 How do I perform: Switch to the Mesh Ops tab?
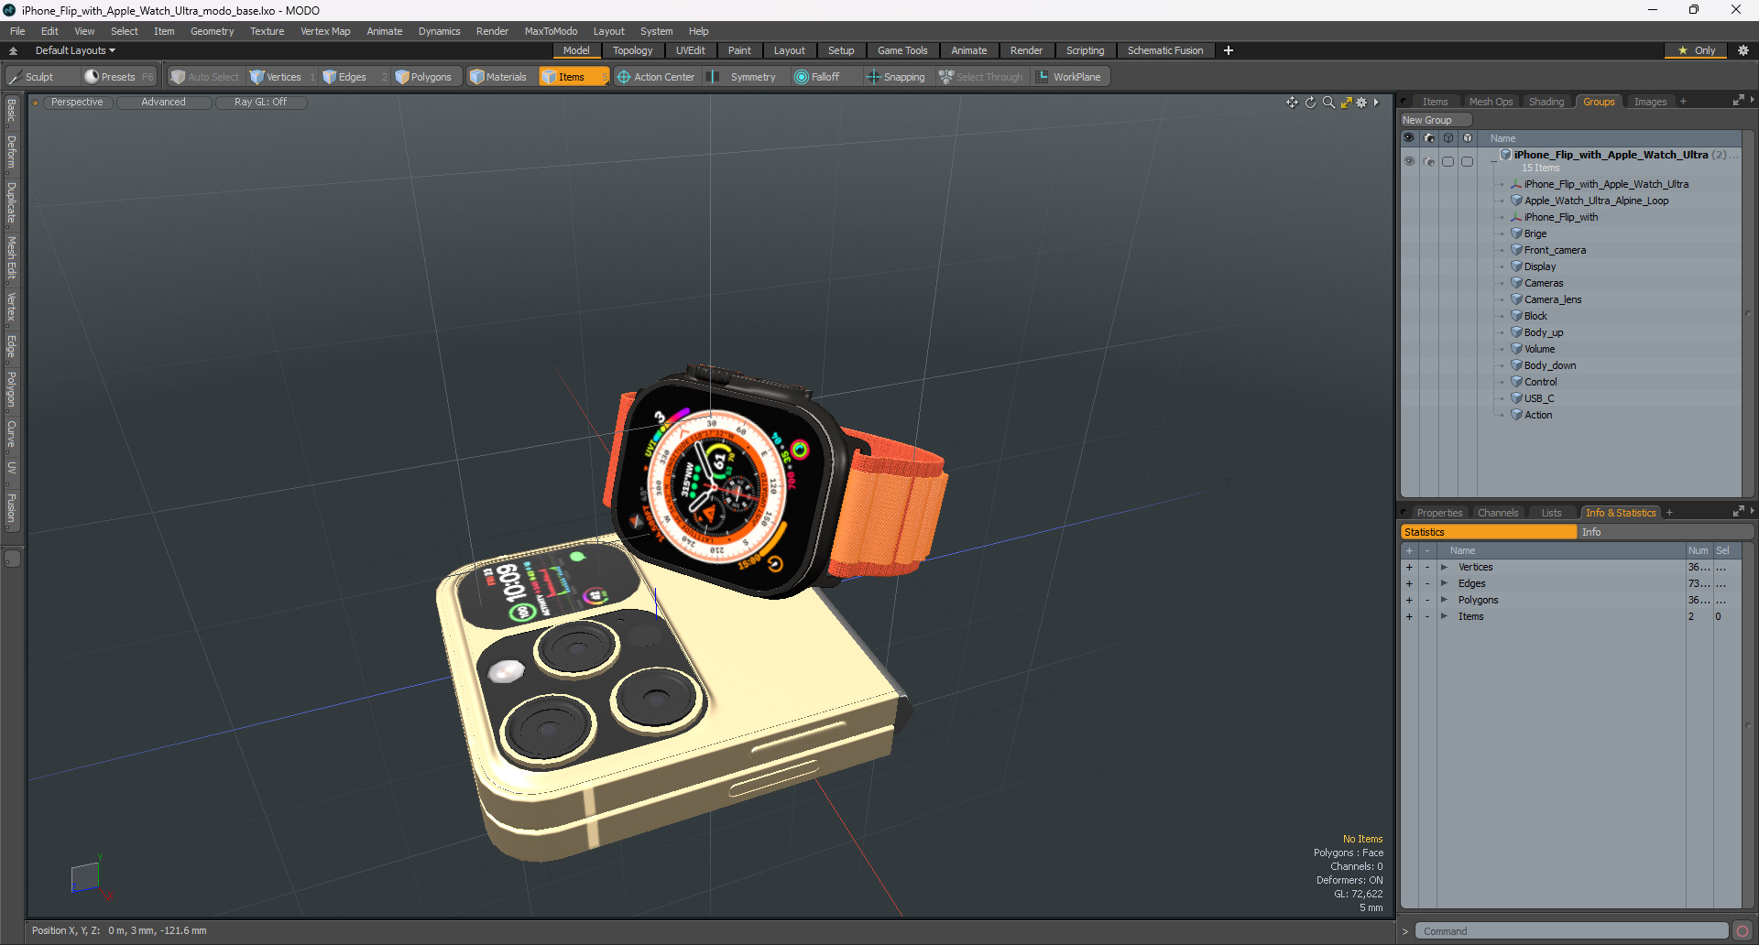coord(1491,102)
